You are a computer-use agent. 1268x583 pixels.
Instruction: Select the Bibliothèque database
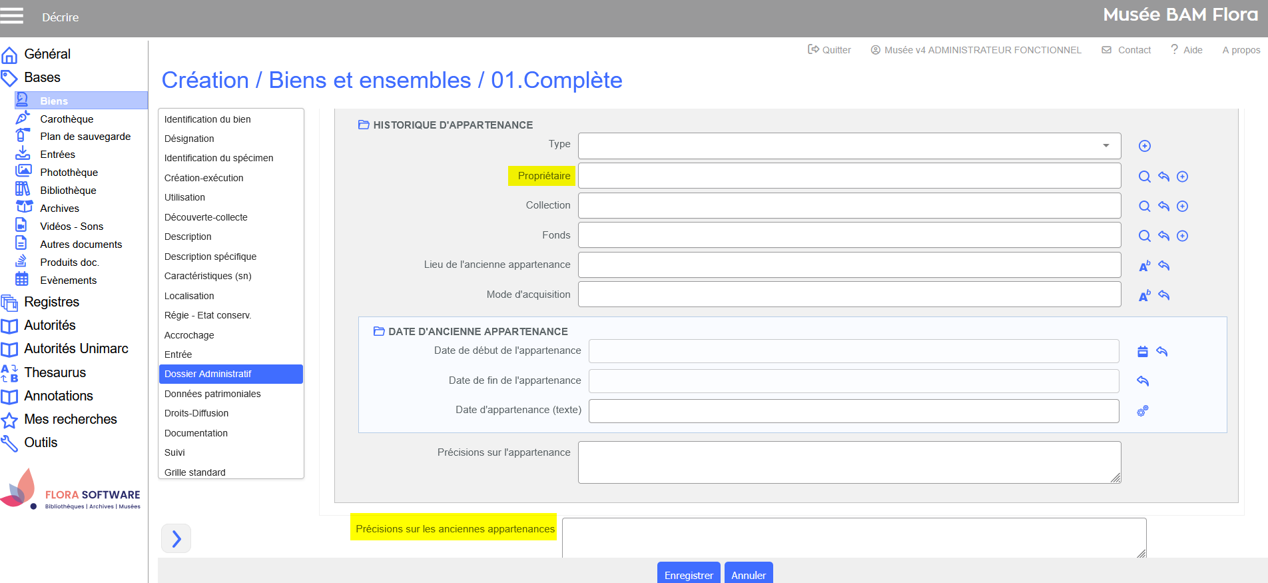(x=68, y=191)
